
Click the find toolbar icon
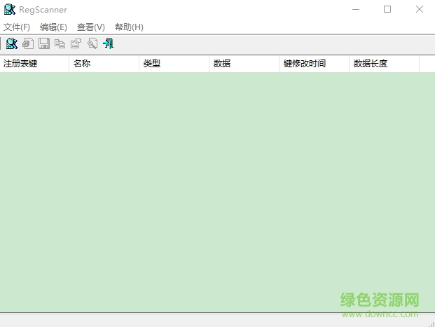point(92,43)
